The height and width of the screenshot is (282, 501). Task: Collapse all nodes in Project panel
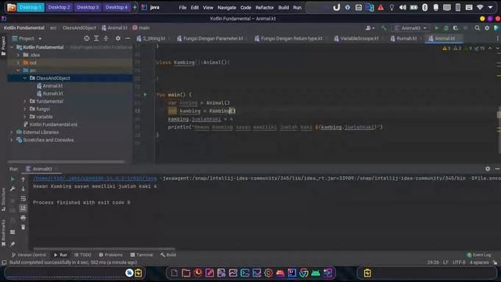click(106, 38)
